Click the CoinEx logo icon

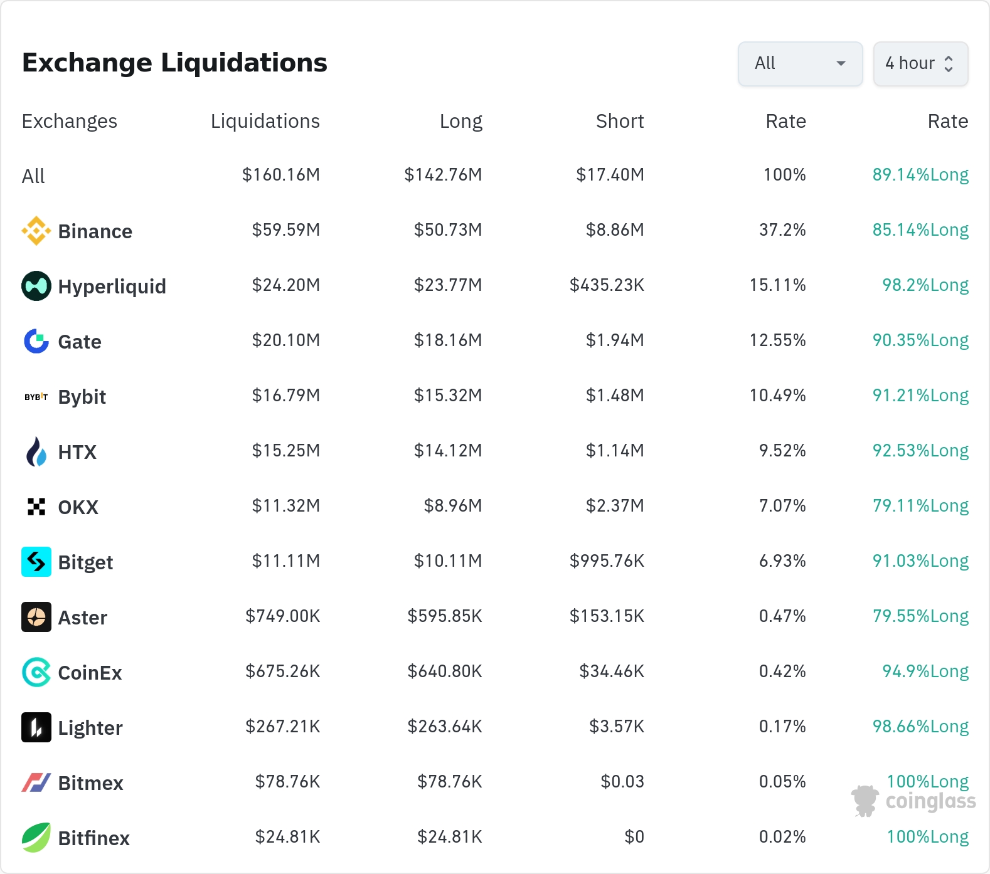[36, 672]
